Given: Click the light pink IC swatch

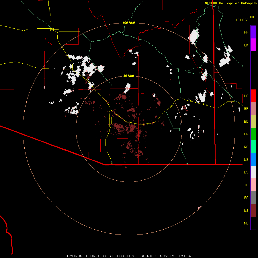Looking at the screenshot, I should [253, 185].
